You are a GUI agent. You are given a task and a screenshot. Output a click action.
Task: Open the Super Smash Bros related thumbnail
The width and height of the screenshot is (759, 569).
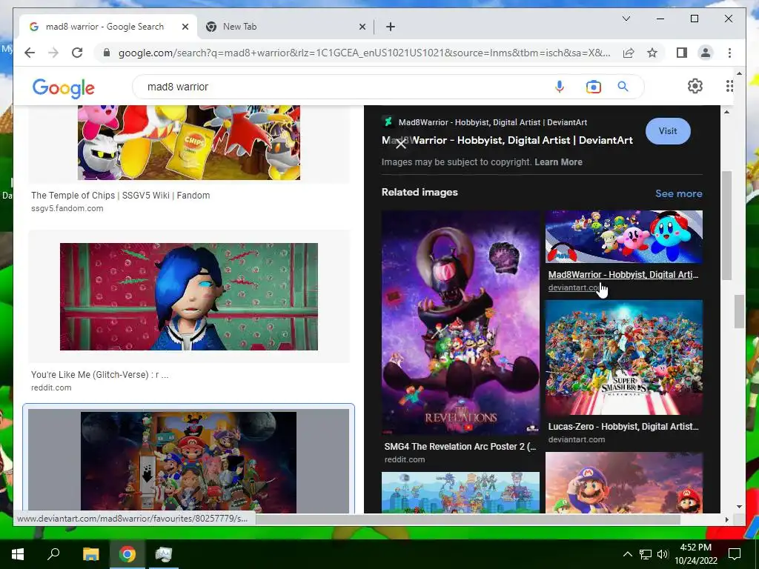point(624,358)
